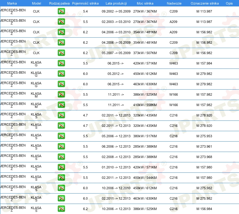Image resolution: width=239 pixels, height=214 pixels.
Task: Click the Pojemność silnika column header
Action: [x=86, y=3]
